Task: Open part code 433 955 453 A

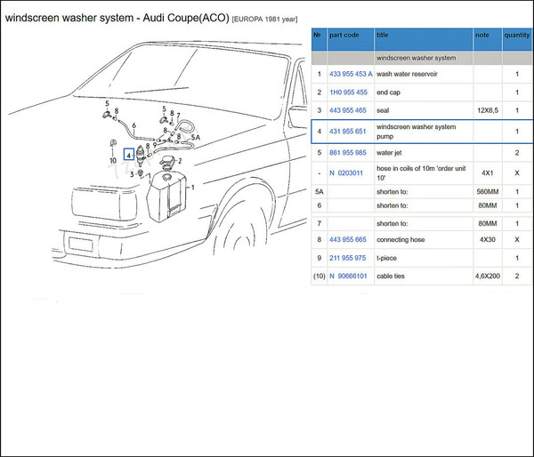Action: click(x=351, y=74)
